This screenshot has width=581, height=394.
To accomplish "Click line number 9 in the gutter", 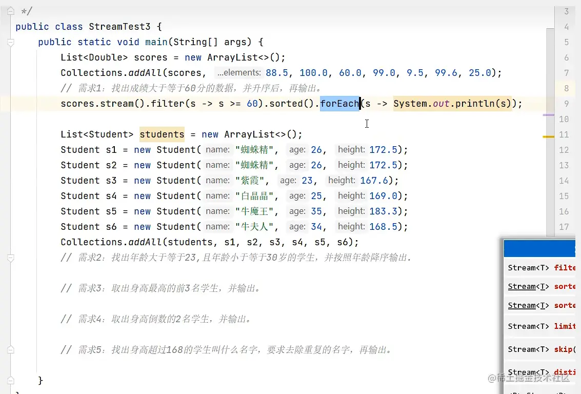I will (566, 104).
